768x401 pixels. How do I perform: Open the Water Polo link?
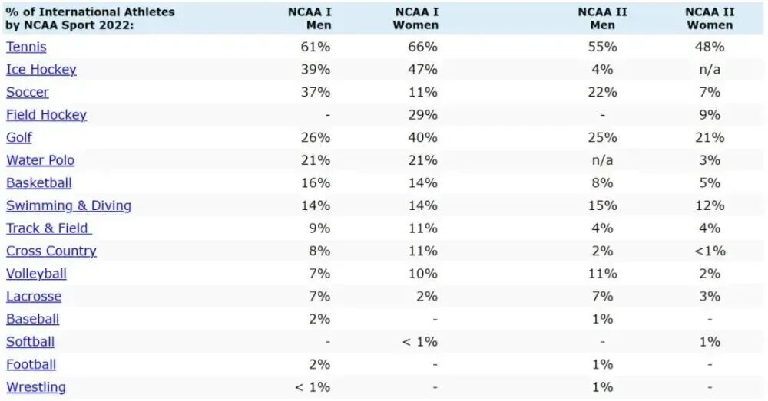click(40, 160)
